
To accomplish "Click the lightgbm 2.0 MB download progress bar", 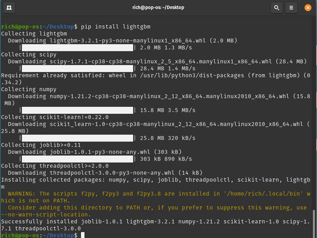I will click(x=77, y=48).
